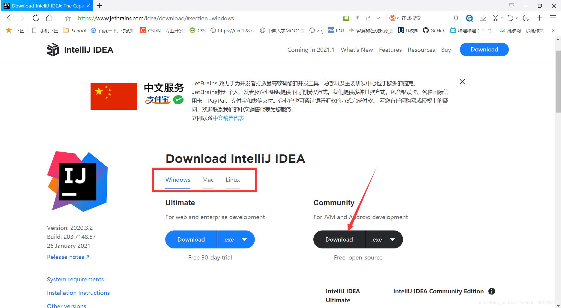Open the Sogou search engine dropdown
Screen dimensions: 561x308
[x=394, y=18]
